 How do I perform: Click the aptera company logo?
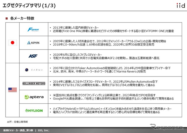click(34, 97)
